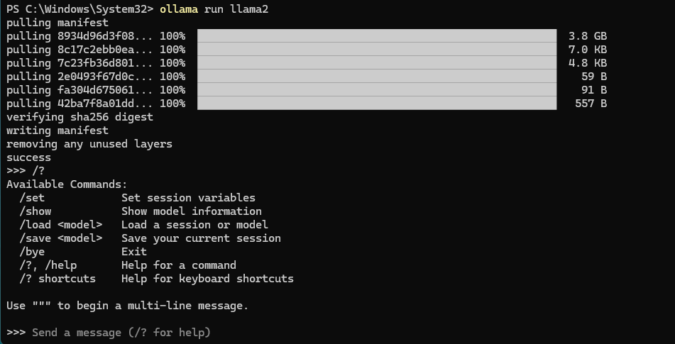Click the ollama run llama2 command text
The image size is (675, 344).
point(214,9)
